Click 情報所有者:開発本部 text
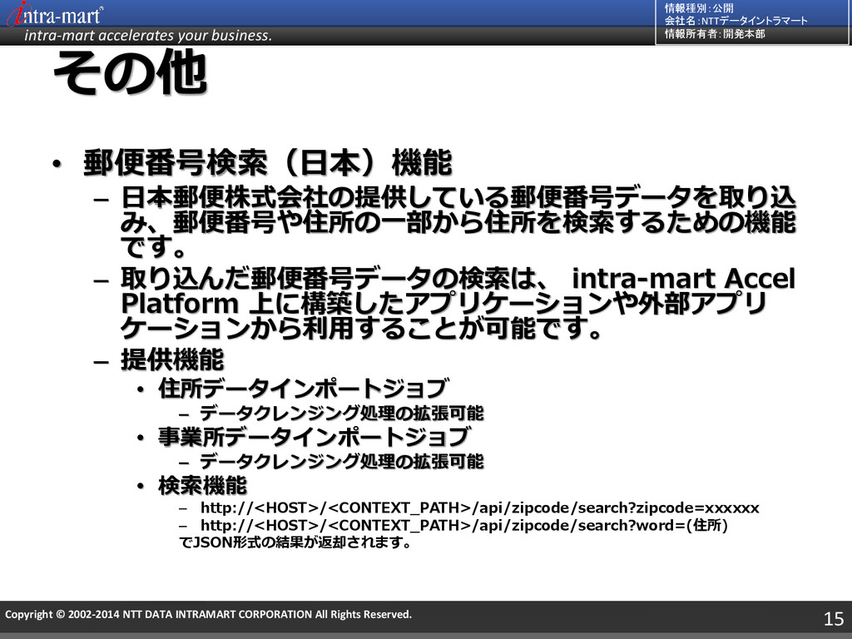852x639 pixels. (x=714, y=33)
